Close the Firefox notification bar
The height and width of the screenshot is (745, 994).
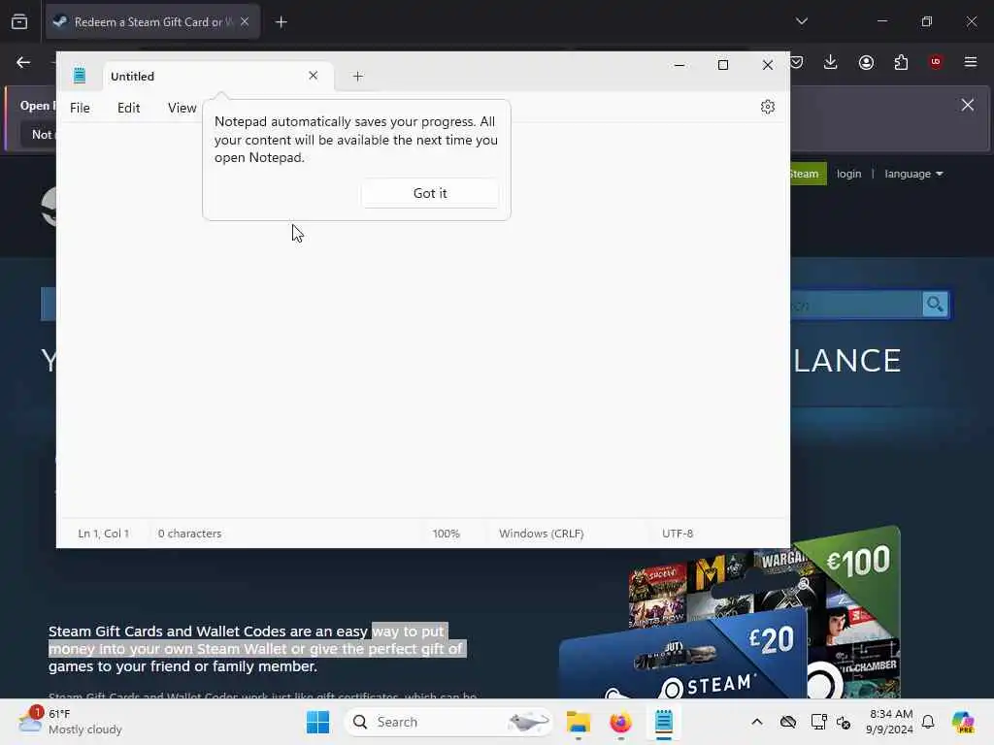point(968,105)
